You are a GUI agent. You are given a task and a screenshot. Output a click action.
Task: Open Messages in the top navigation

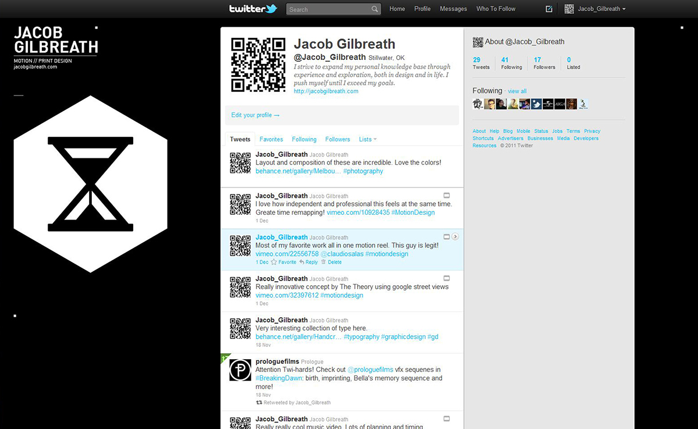(453, 9)
